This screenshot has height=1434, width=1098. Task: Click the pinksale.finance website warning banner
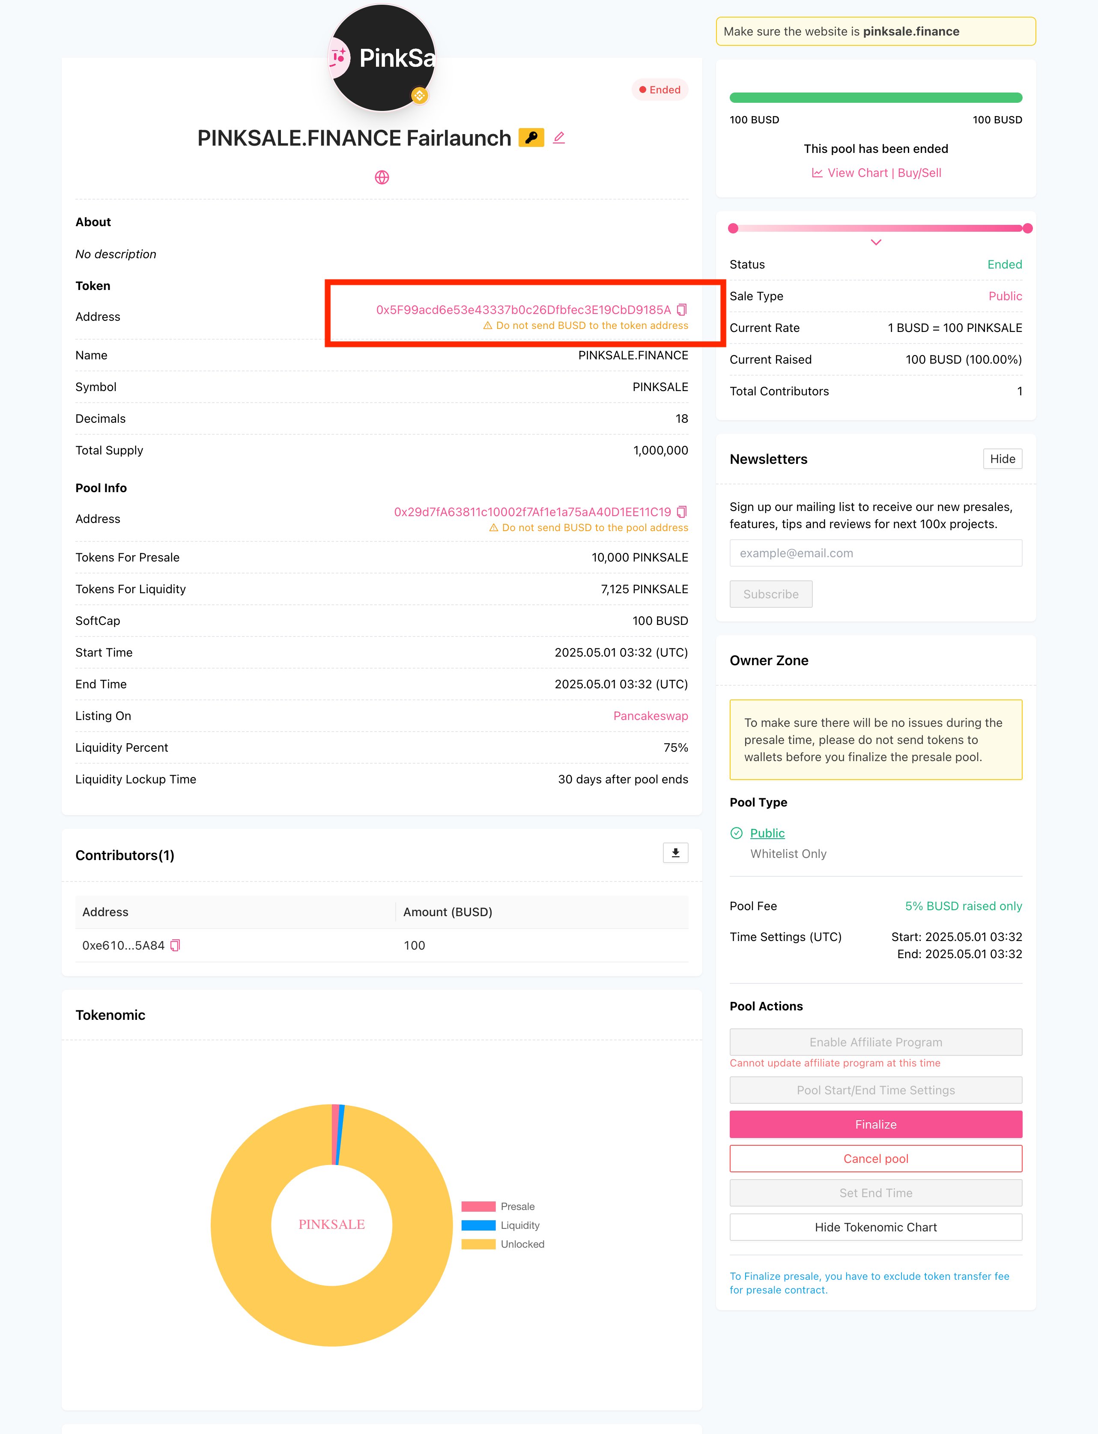pos(876,31)
